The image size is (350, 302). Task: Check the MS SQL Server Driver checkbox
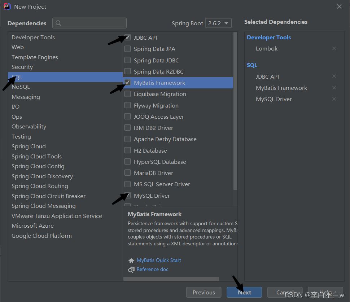(127, 184)
